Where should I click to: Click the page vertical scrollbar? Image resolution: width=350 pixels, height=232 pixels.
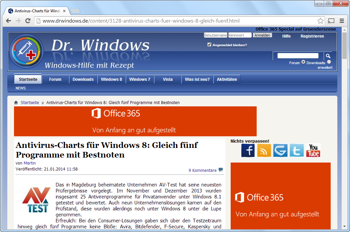[x=345, y=133]
